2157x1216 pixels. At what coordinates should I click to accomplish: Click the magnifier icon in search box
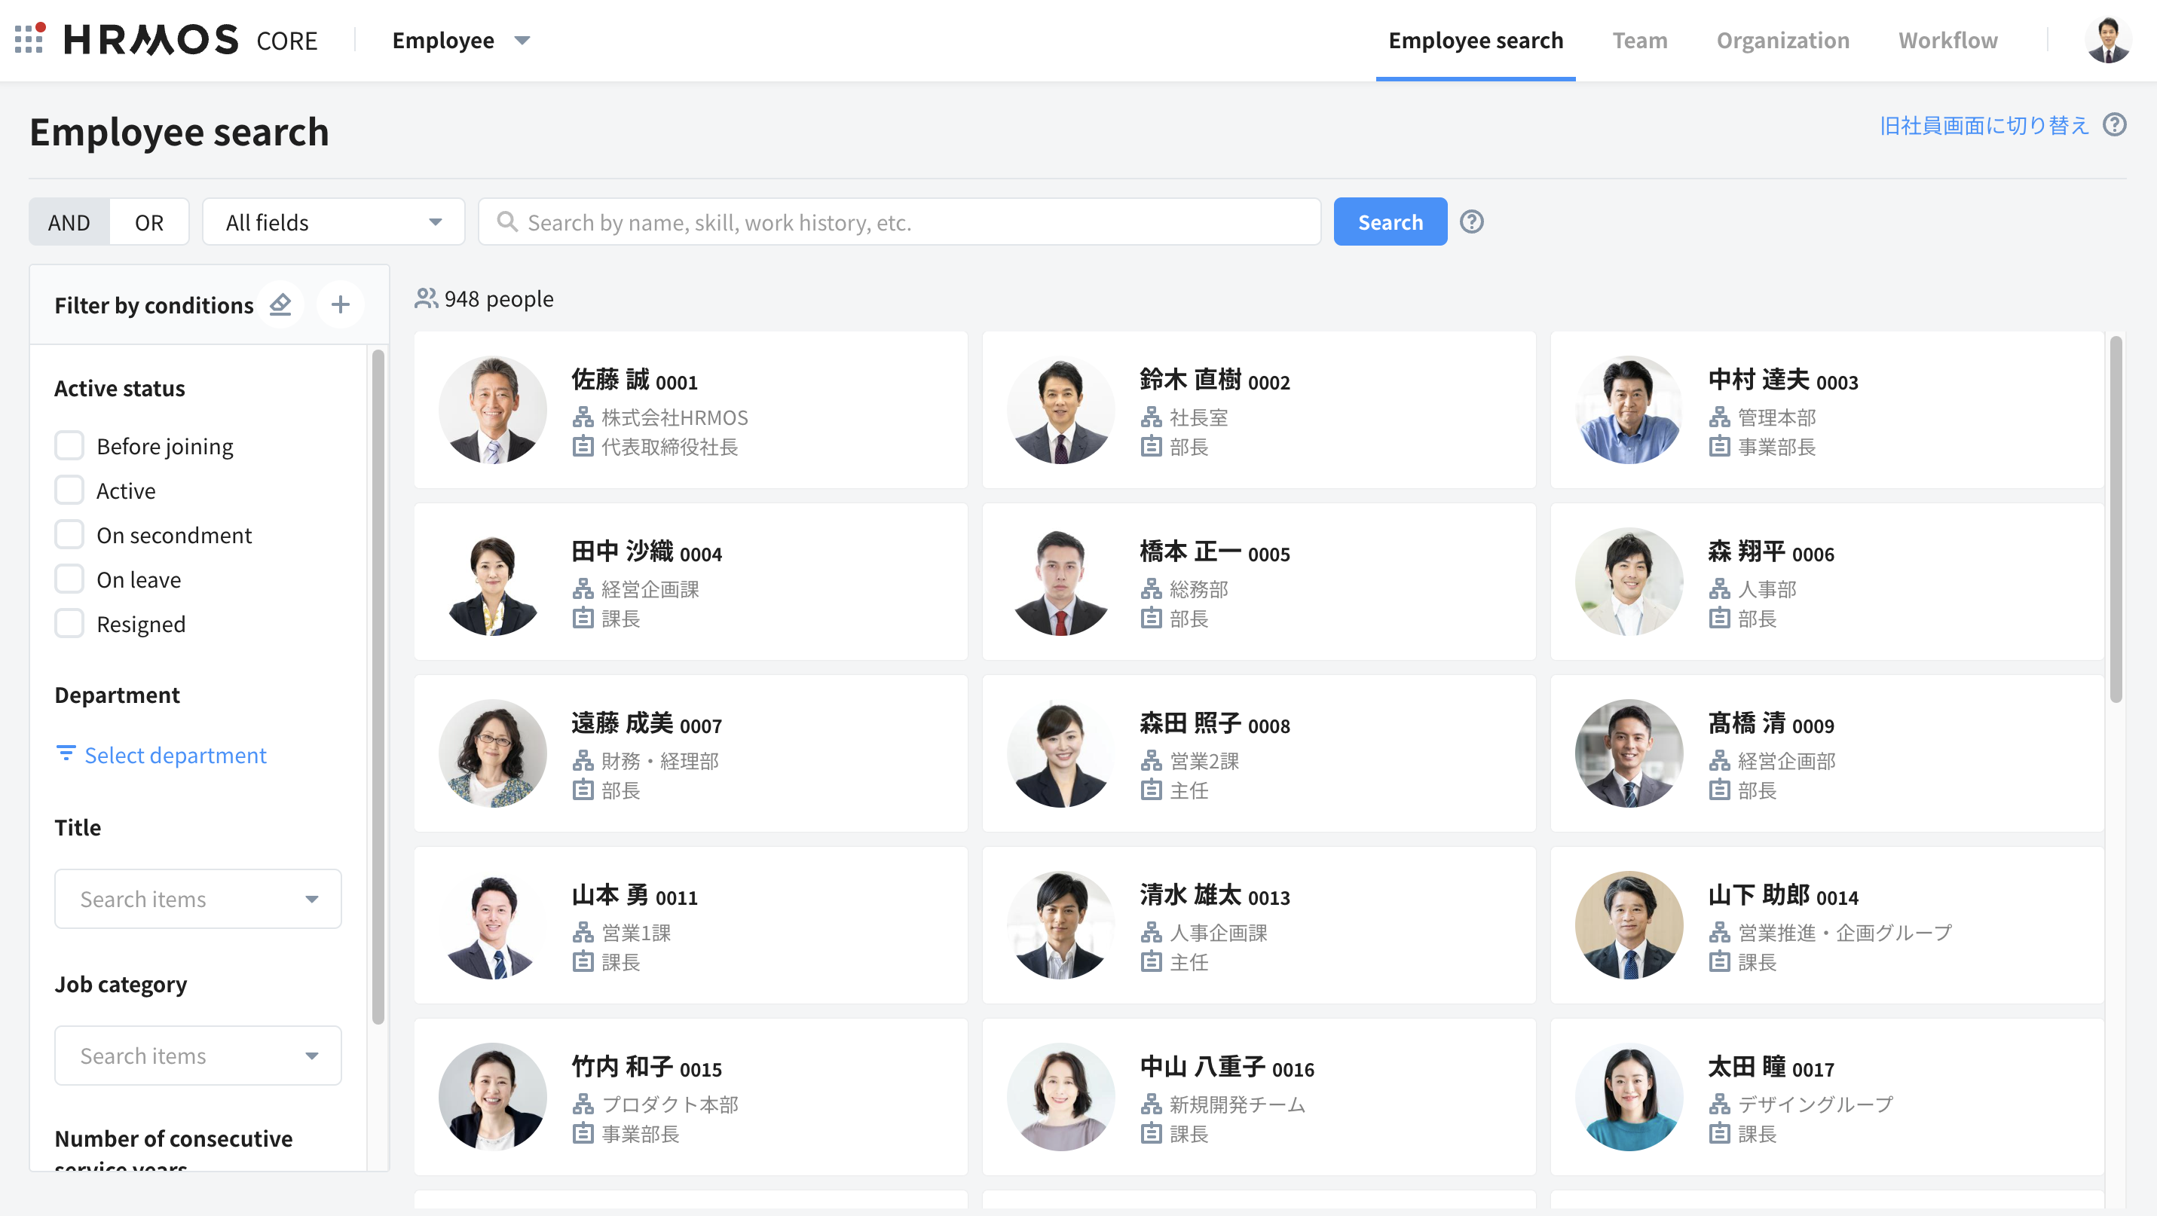[506, 222]
